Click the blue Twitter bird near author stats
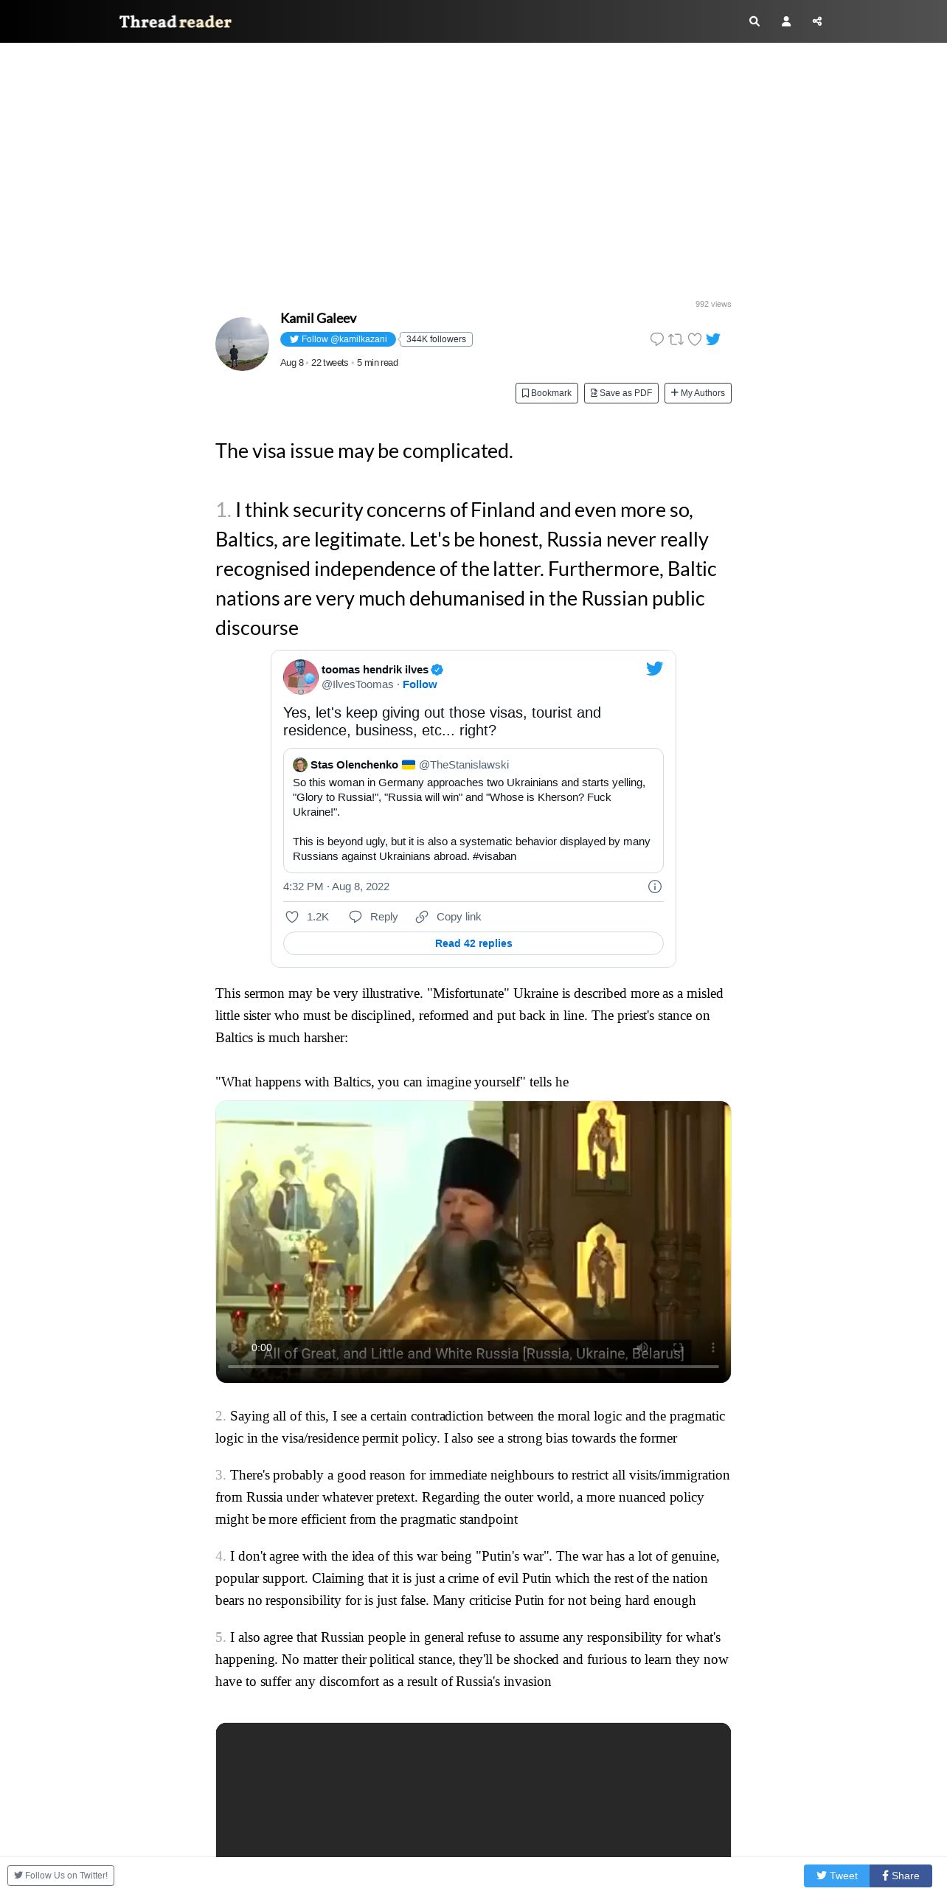The height and width of the screenshot is (1894, 947). (713, 339)
